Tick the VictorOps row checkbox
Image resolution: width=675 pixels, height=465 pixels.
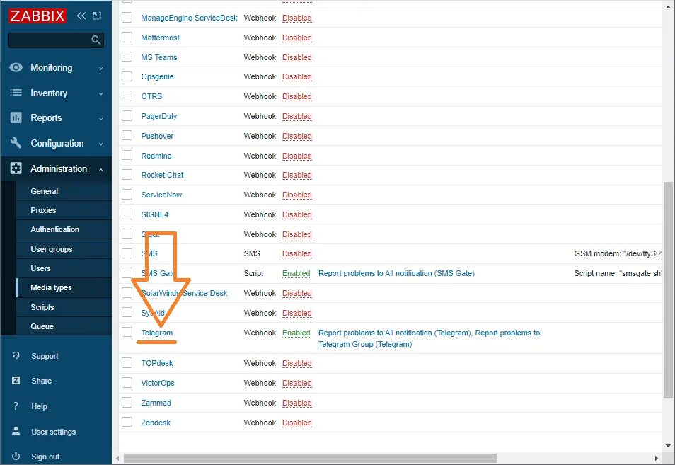pos(127,382)
